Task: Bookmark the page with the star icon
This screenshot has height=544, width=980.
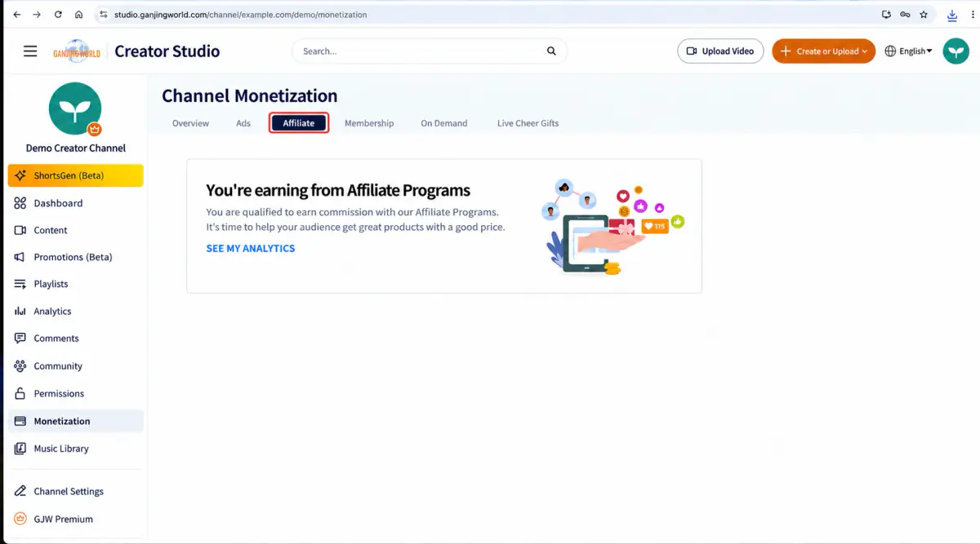Action: (924, 15)
